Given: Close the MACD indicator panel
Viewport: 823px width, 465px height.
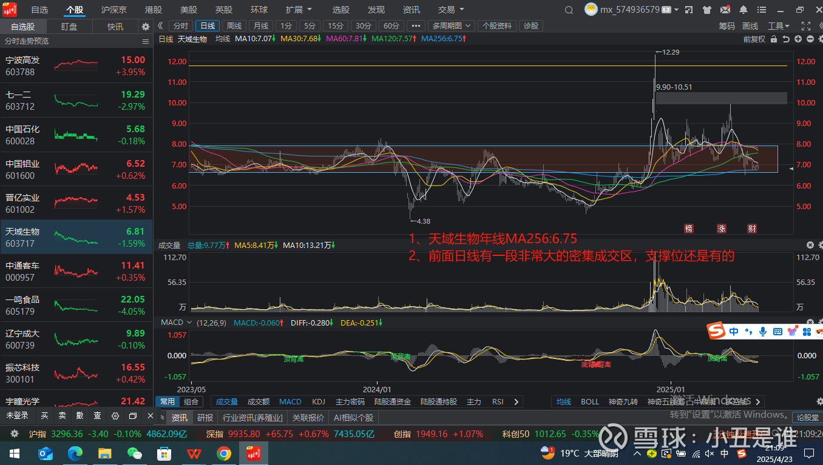Looking at the screenshot, I should tap(810, 323).
